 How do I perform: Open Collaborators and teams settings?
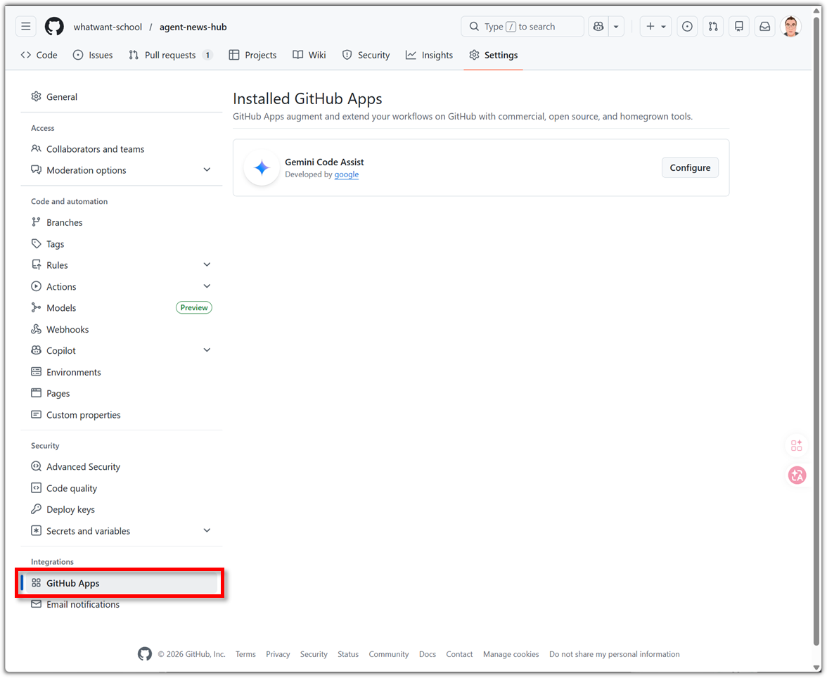pos(121,149)
